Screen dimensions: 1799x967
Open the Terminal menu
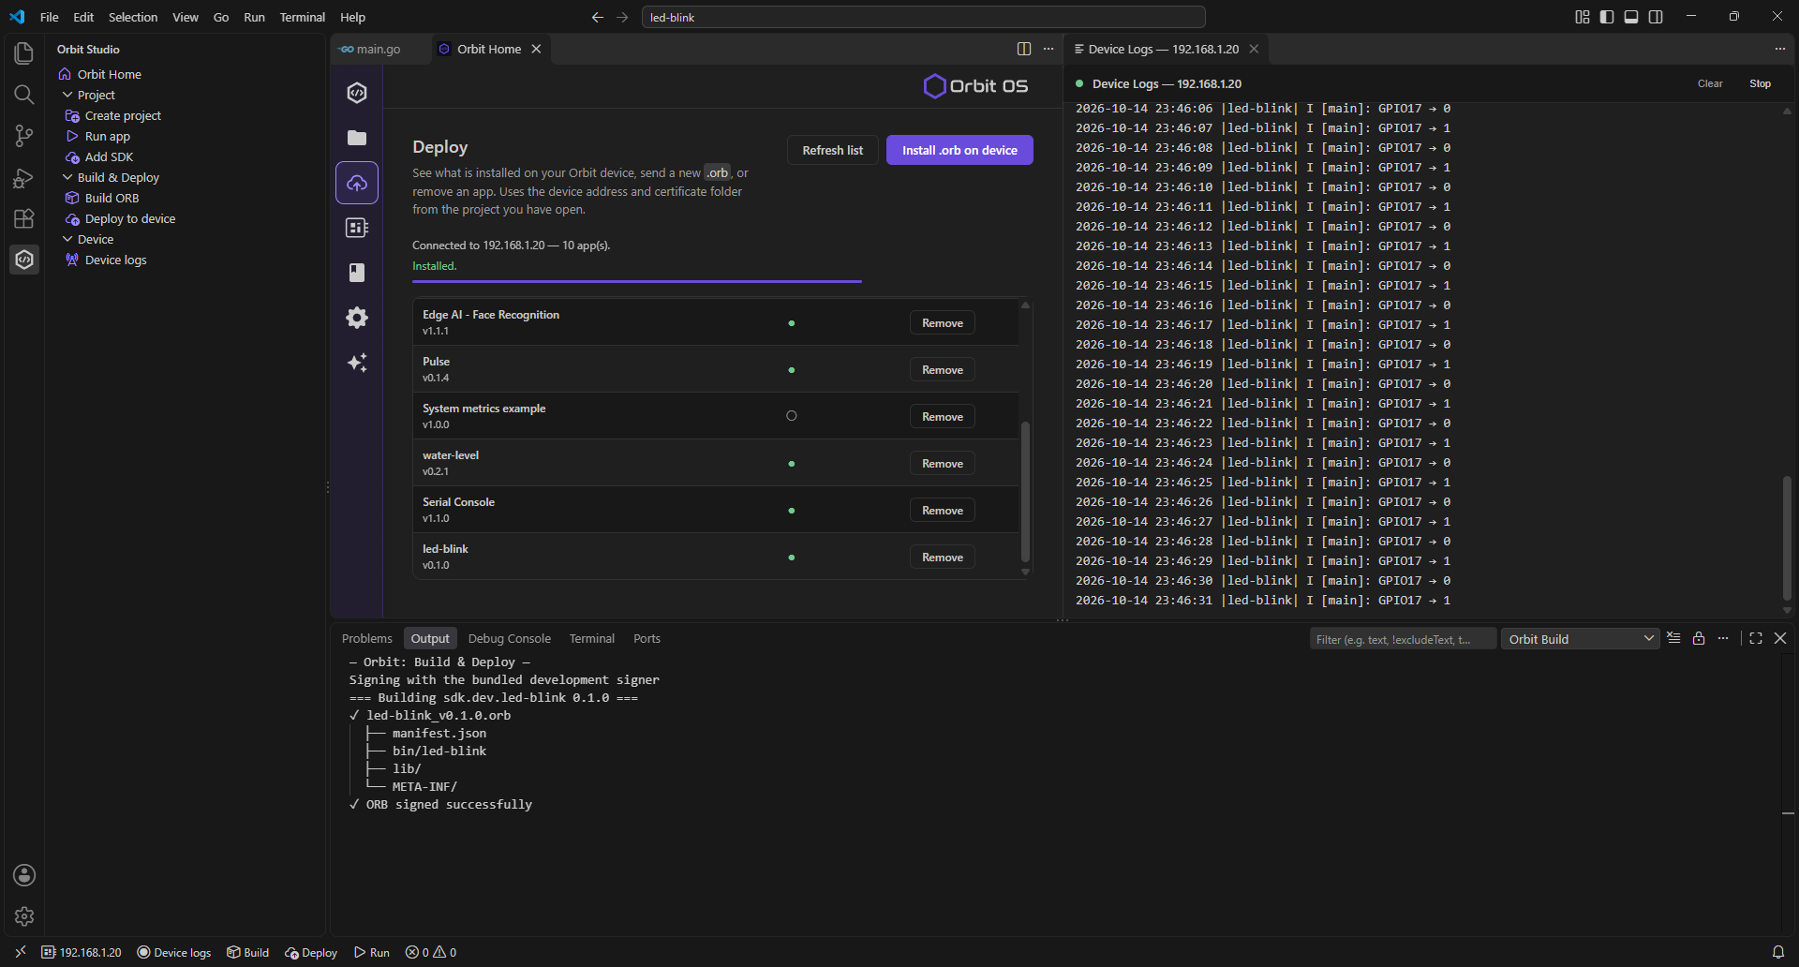point(302,17)
